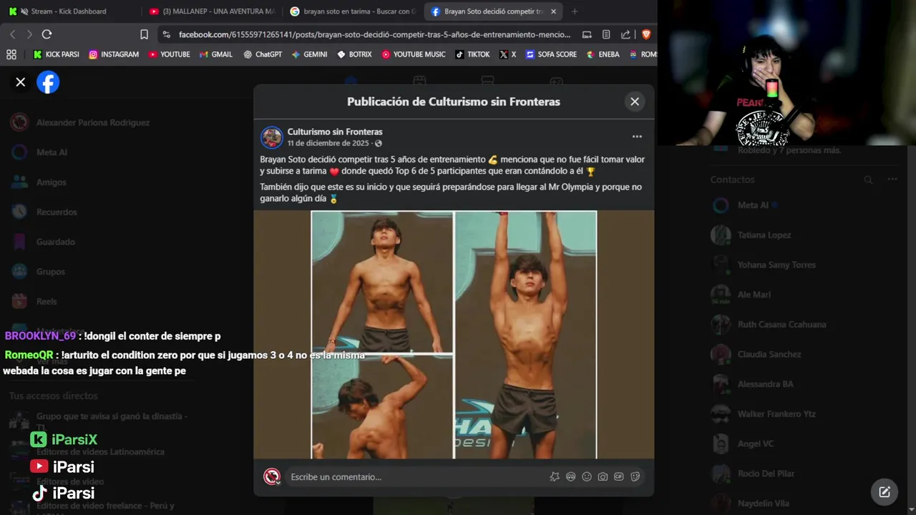
Task: Open the TIKTOK bookmark
Action: tap(472, 54)
